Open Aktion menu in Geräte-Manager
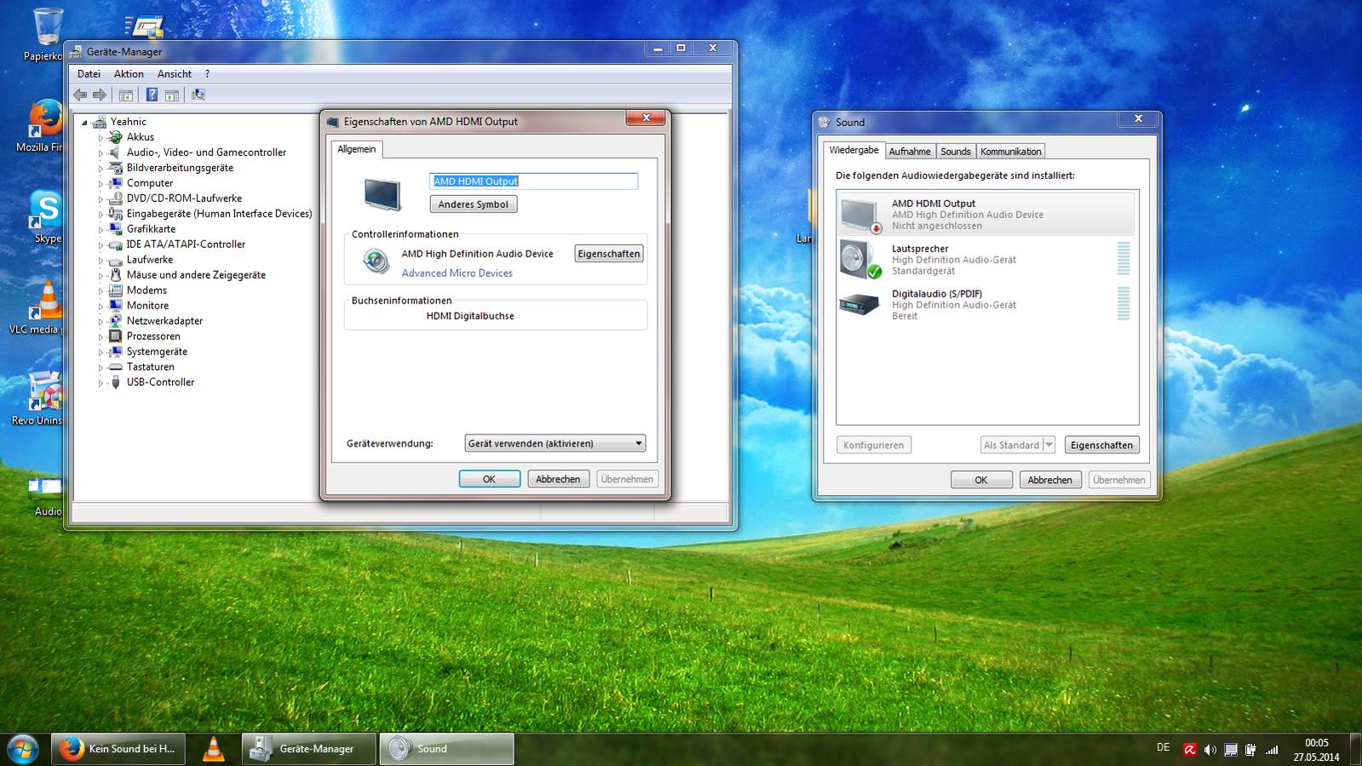The height and width of the screenshot is (766, 1362). [x=129, y=74]
